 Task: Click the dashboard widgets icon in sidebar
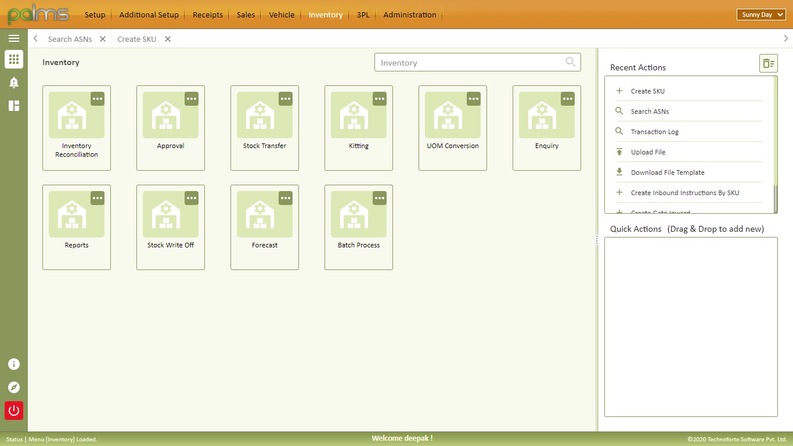[x=14, y=105]
